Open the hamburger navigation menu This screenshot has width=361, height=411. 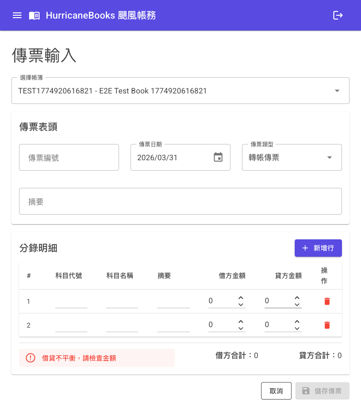click(x=17, y=15)
